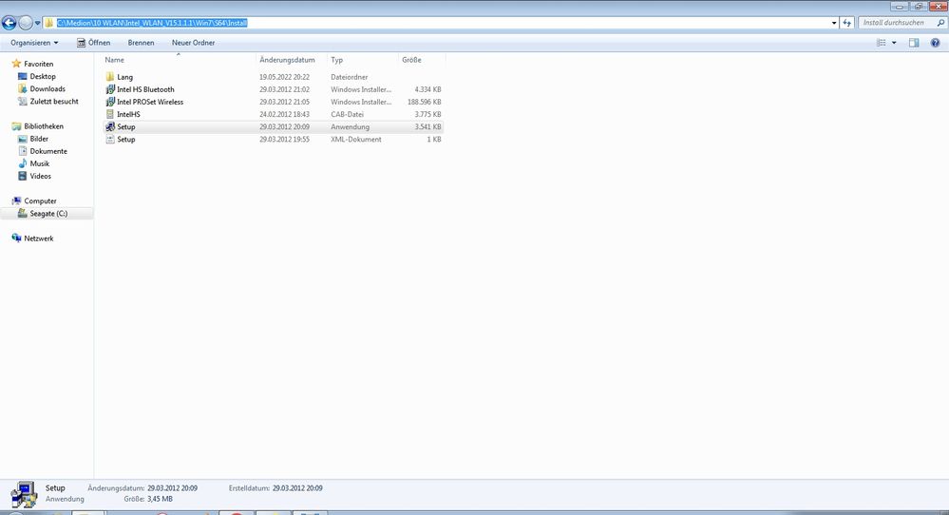Select the Setup application file icon
The width and height of the screenshot is (949, 515).
(110, 127)
